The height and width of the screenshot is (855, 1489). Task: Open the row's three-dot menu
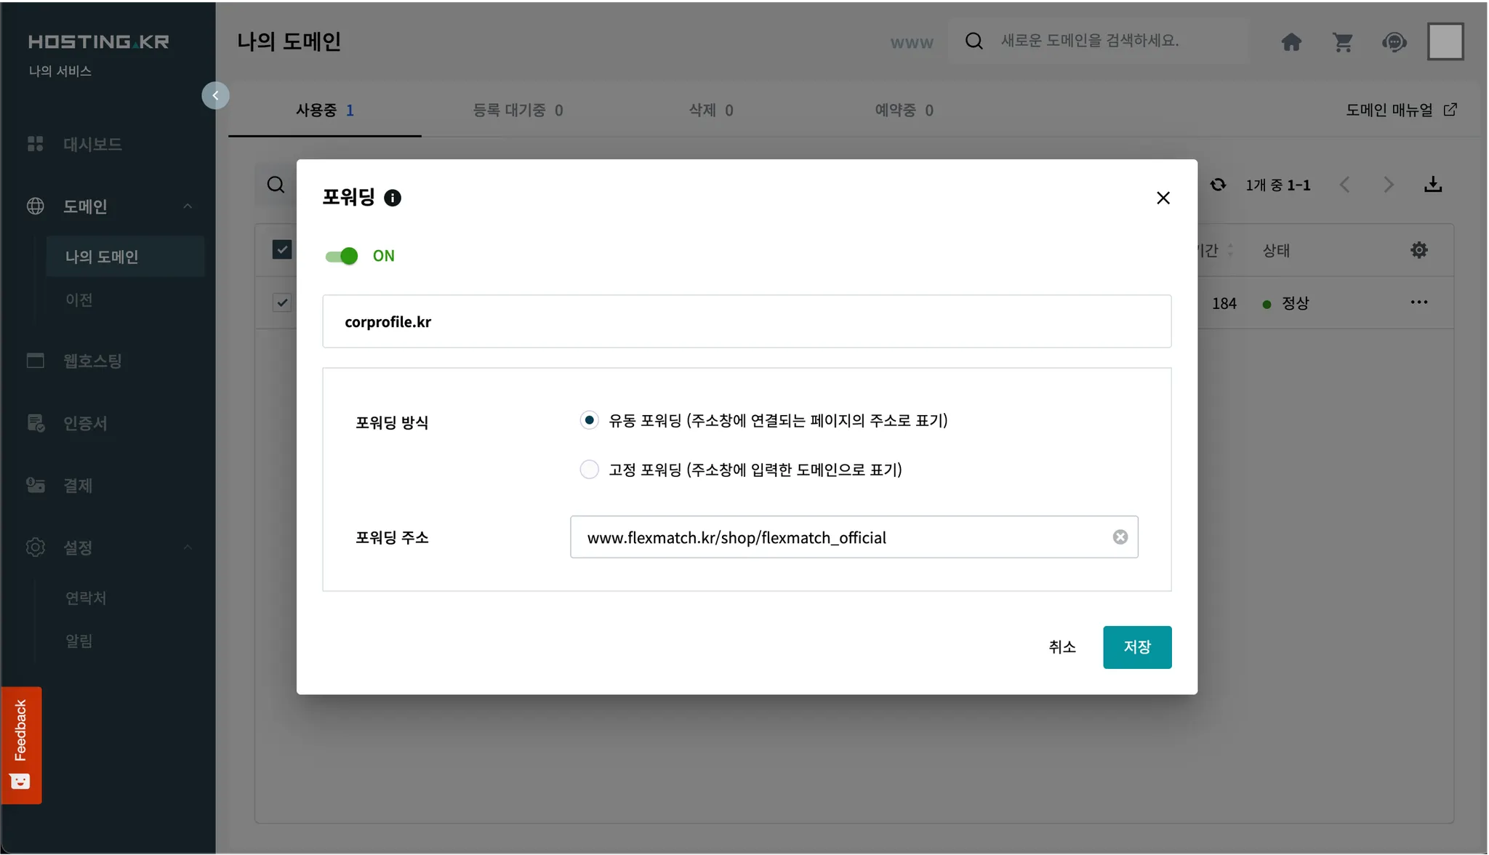1418,302
